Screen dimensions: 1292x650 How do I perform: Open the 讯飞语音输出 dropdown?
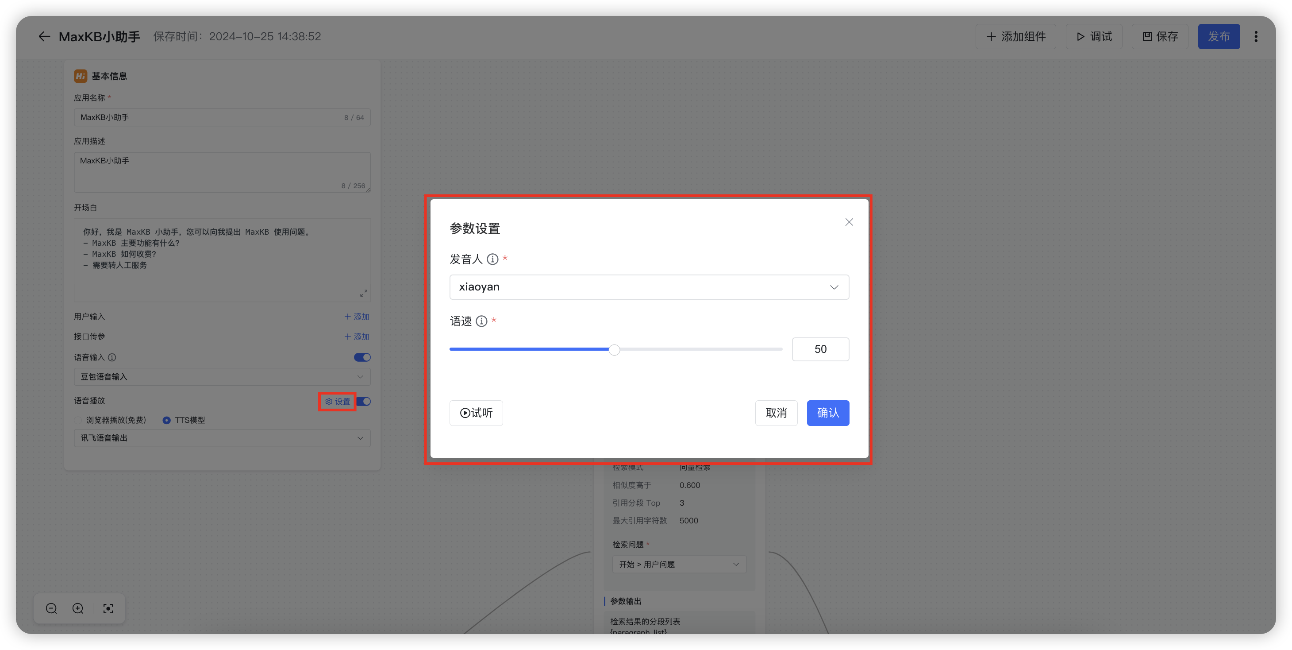222,438
